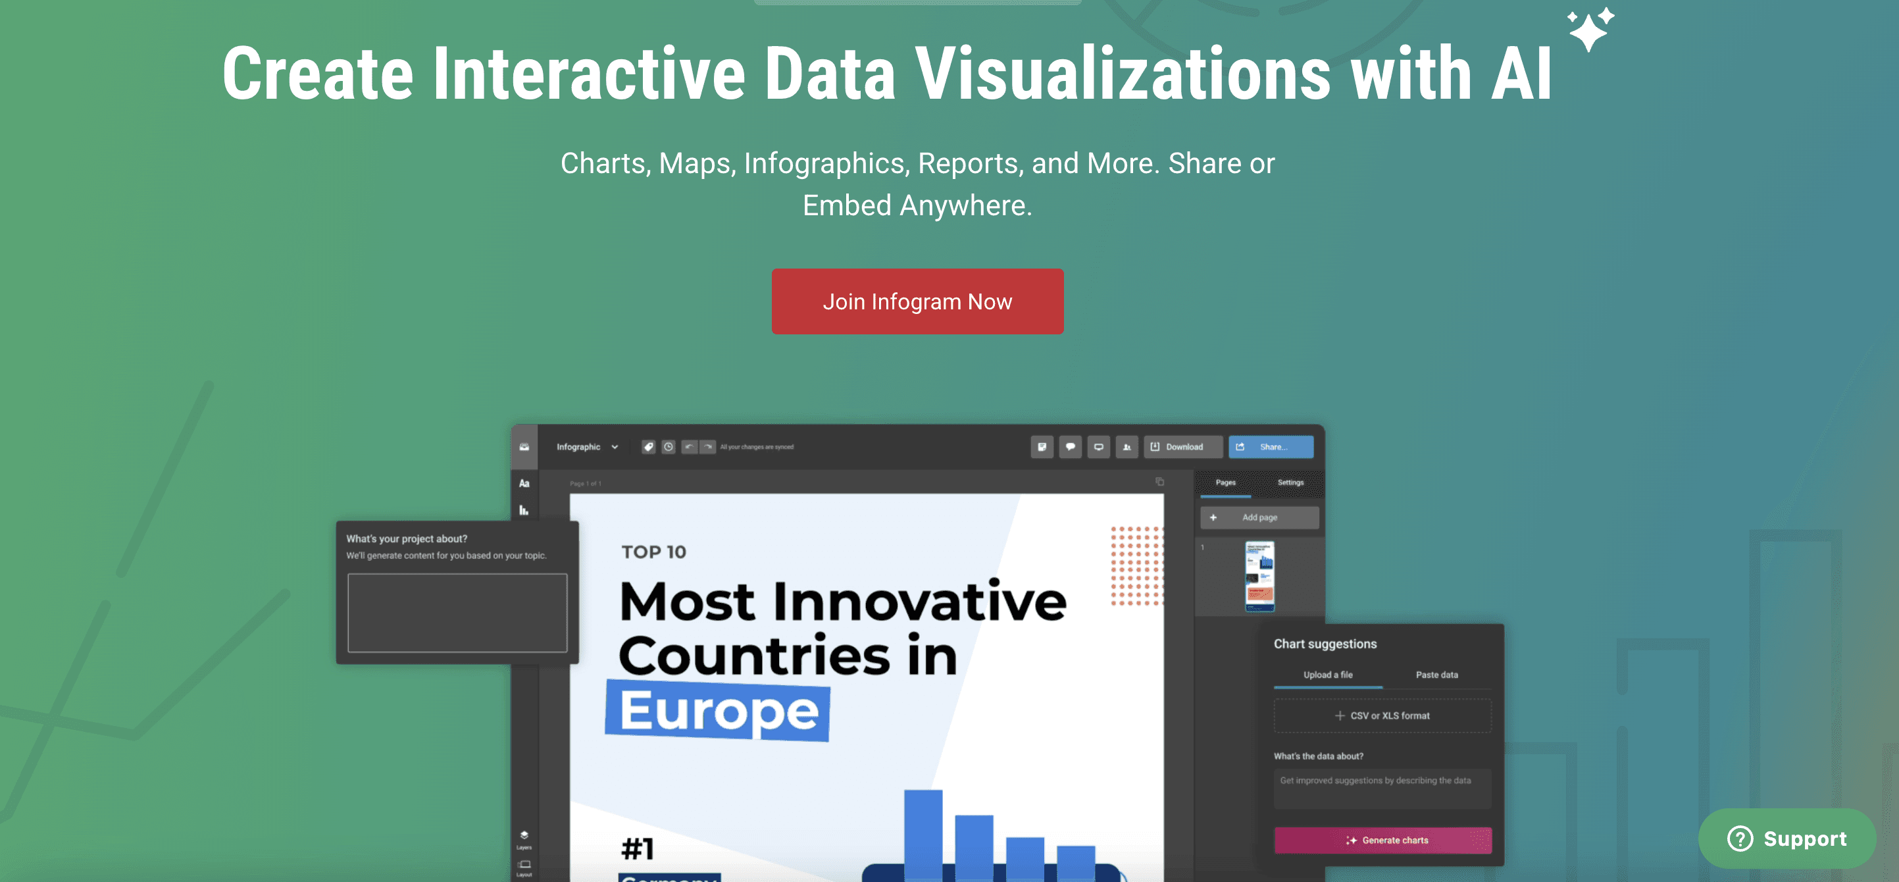Click the data description input field
Screen dimensions: 1899x882
coord(1382,789)
